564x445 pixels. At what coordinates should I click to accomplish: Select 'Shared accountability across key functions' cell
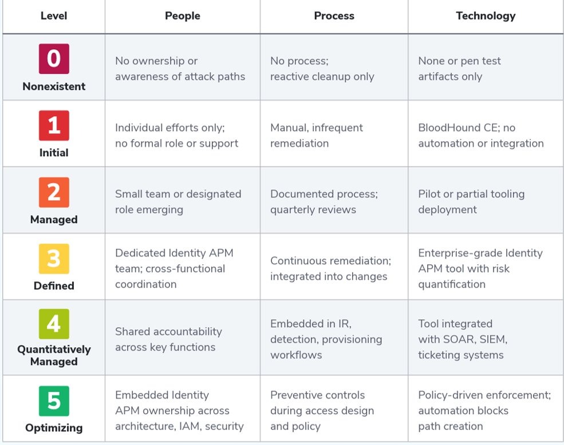[x=168, y=339]
